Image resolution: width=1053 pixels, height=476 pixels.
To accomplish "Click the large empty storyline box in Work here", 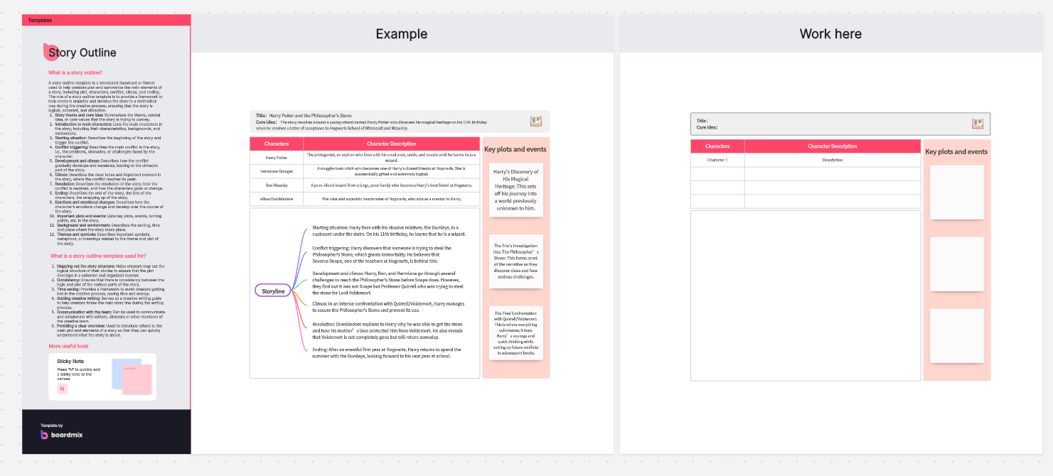I will click(x=806, y=295).
